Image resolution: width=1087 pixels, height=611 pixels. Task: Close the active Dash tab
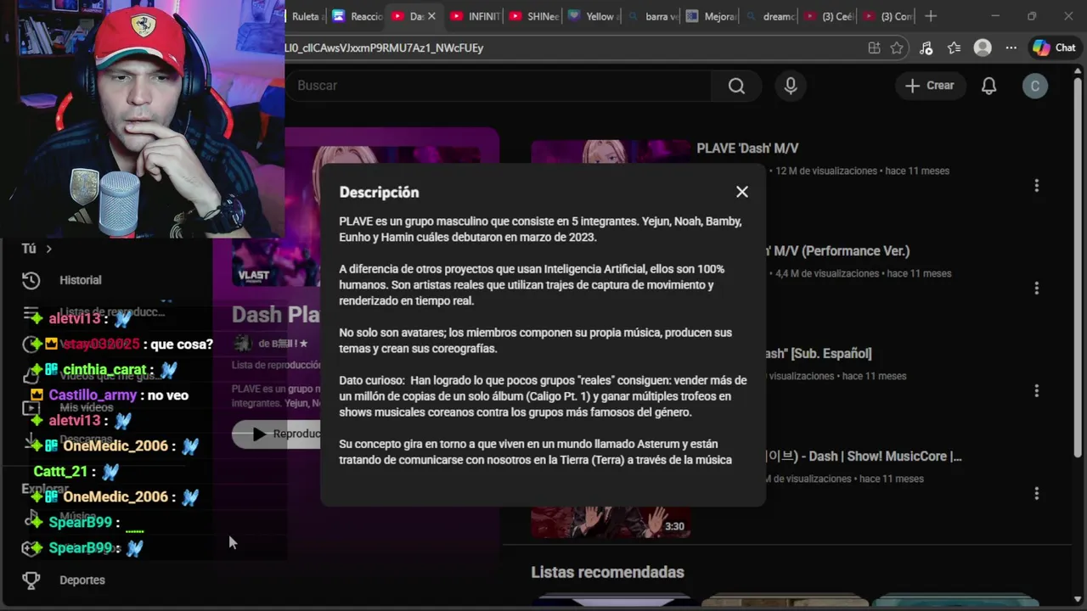coord(431,16)
